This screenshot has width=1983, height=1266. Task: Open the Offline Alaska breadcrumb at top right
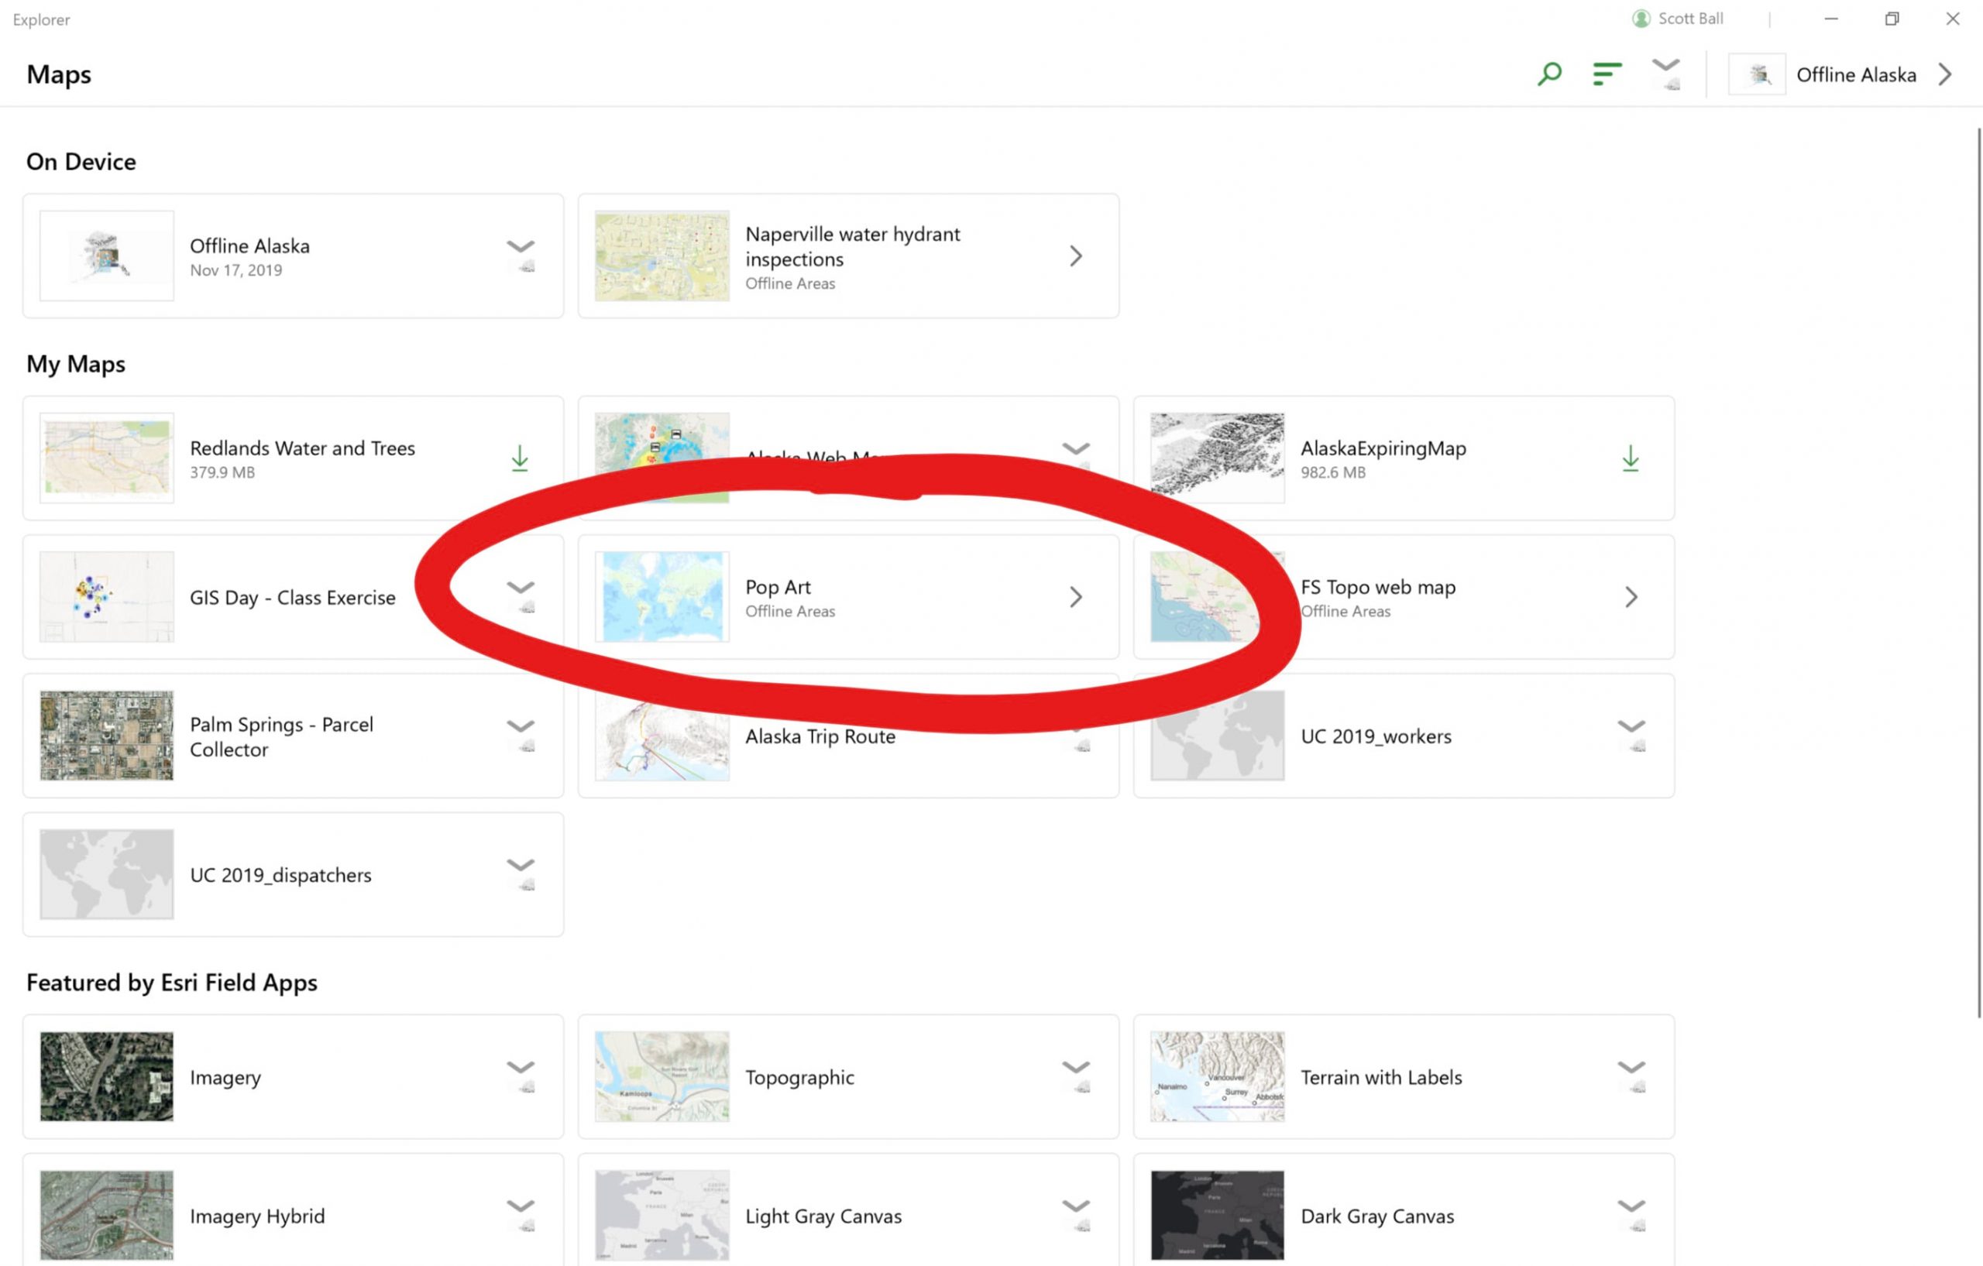1855,74
